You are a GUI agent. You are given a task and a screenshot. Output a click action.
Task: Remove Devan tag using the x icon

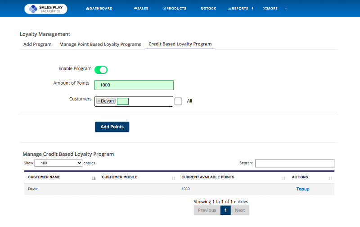(x=99, y=101)
